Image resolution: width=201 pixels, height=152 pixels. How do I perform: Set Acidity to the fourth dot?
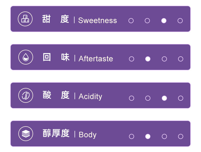[x=181, y=98]
